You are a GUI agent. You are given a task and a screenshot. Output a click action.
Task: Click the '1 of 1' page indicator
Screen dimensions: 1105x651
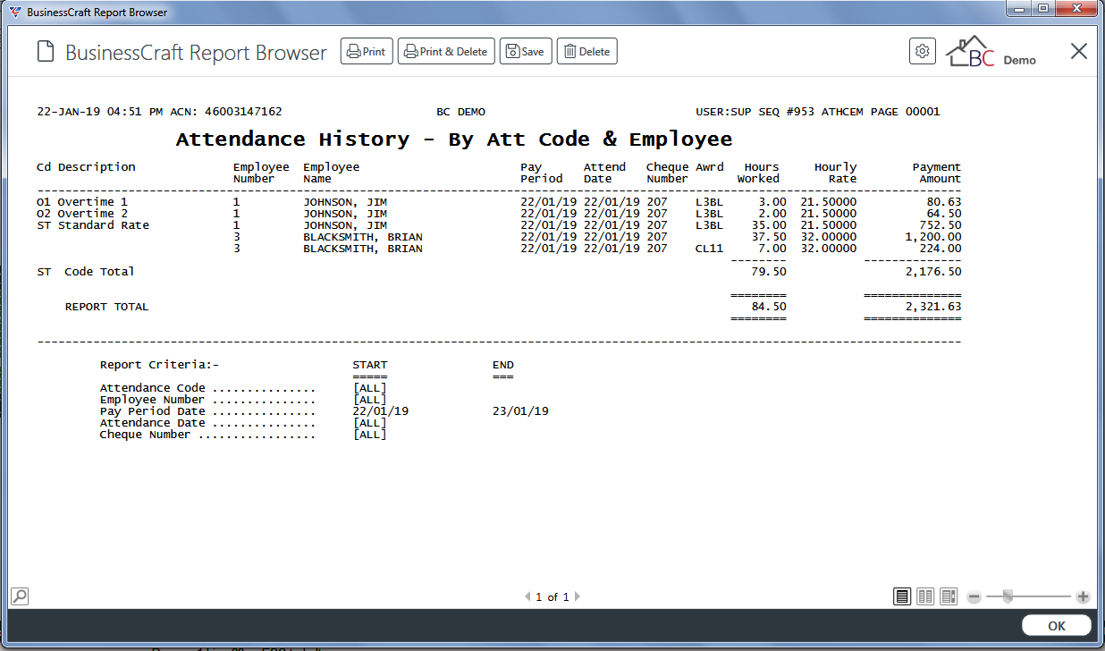(552, 596)
